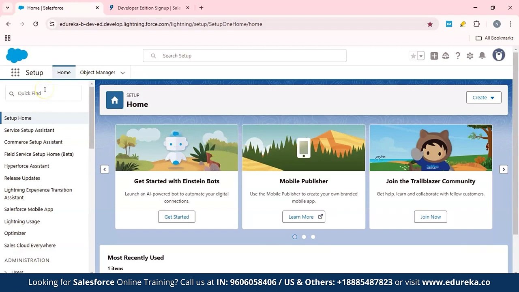This screenshot has height=292, width=519.
Task: Click the Quick Find input field
Action: [43, 93]
